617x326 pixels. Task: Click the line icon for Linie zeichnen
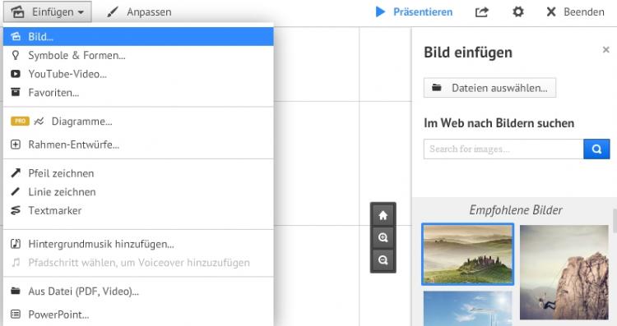point(16,191)
